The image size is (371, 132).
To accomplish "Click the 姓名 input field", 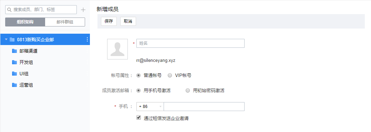I will tap(190, 43).
